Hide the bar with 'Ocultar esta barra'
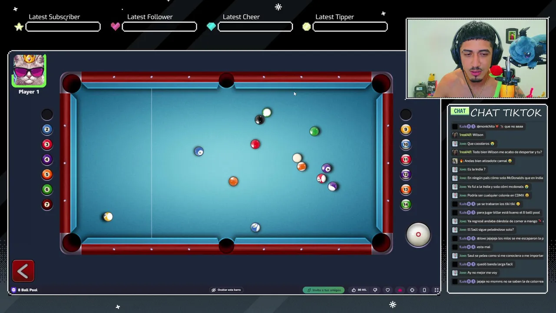The image size is (556, 313). [x=226, y=290]
